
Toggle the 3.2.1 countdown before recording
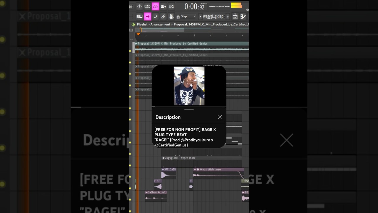(155, 6)
